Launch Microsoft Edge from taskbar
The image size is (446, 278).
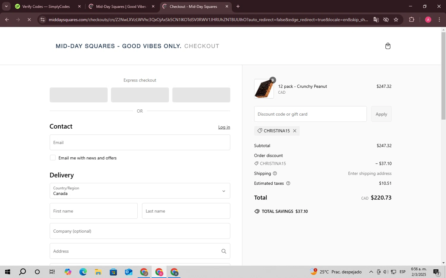[83, 272]
